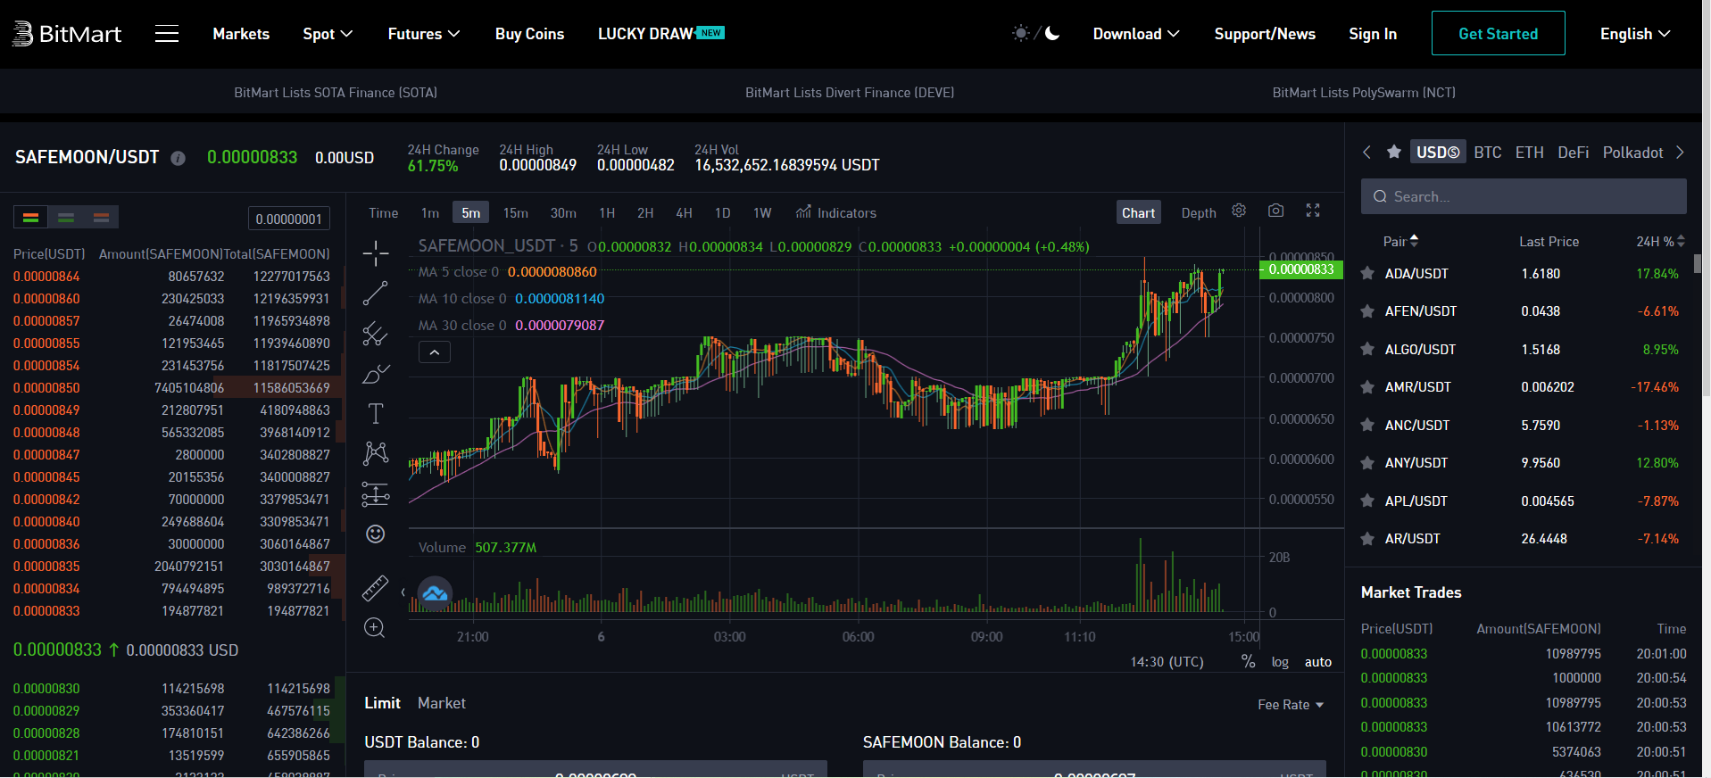Click the pair Search field
The width and height of the screenshot is (1711, 778).
pyautogui.click(x=1524, y=196)
